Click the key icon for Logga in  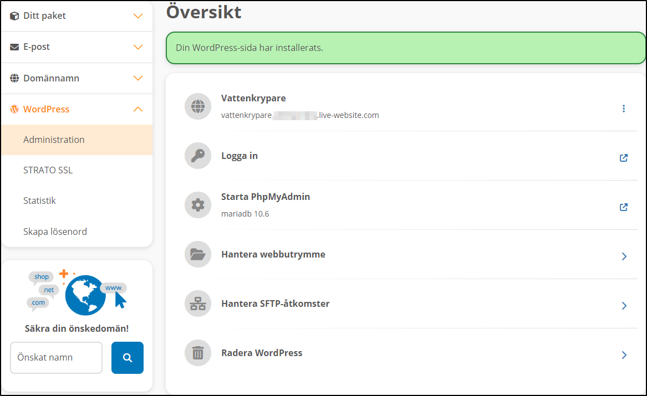198,156
